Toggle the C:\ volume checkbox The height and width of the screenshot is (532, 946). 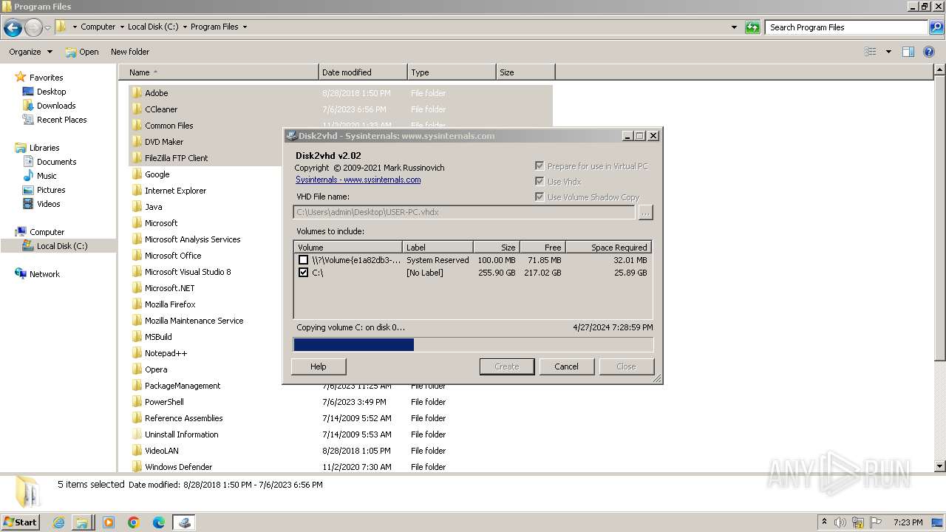click(x=303, y=273)
